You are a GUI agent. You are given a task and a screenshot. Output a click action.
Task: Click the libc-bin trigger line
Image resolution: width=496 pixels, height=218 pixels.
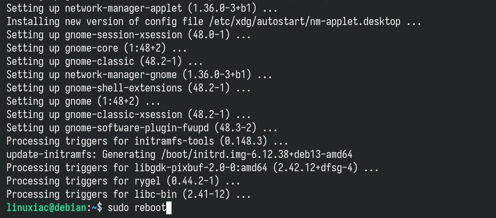pos(128,194)
